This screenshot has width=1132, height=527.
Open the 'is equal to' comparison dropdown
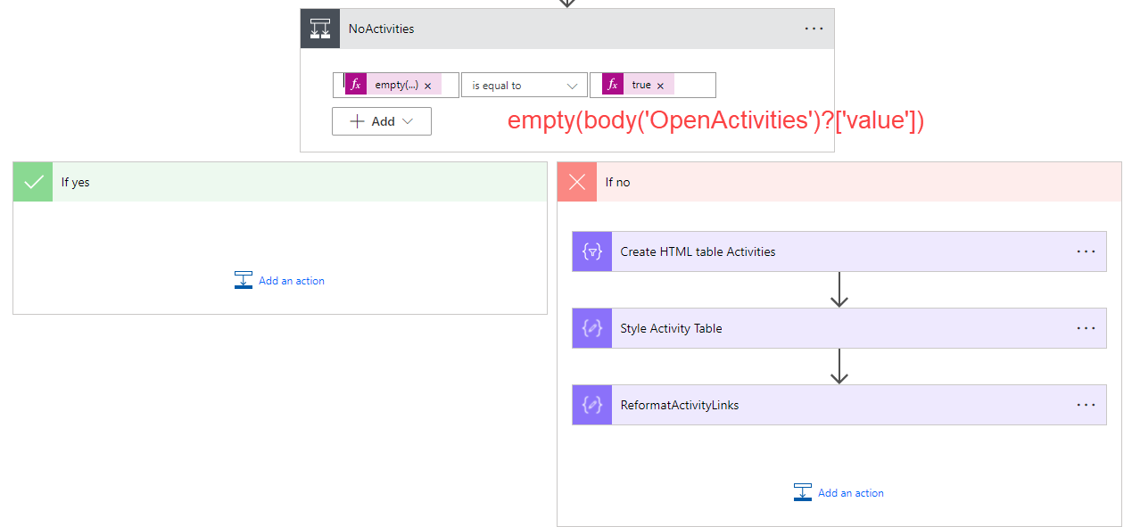pyautogui.click(x=524, y=84)
